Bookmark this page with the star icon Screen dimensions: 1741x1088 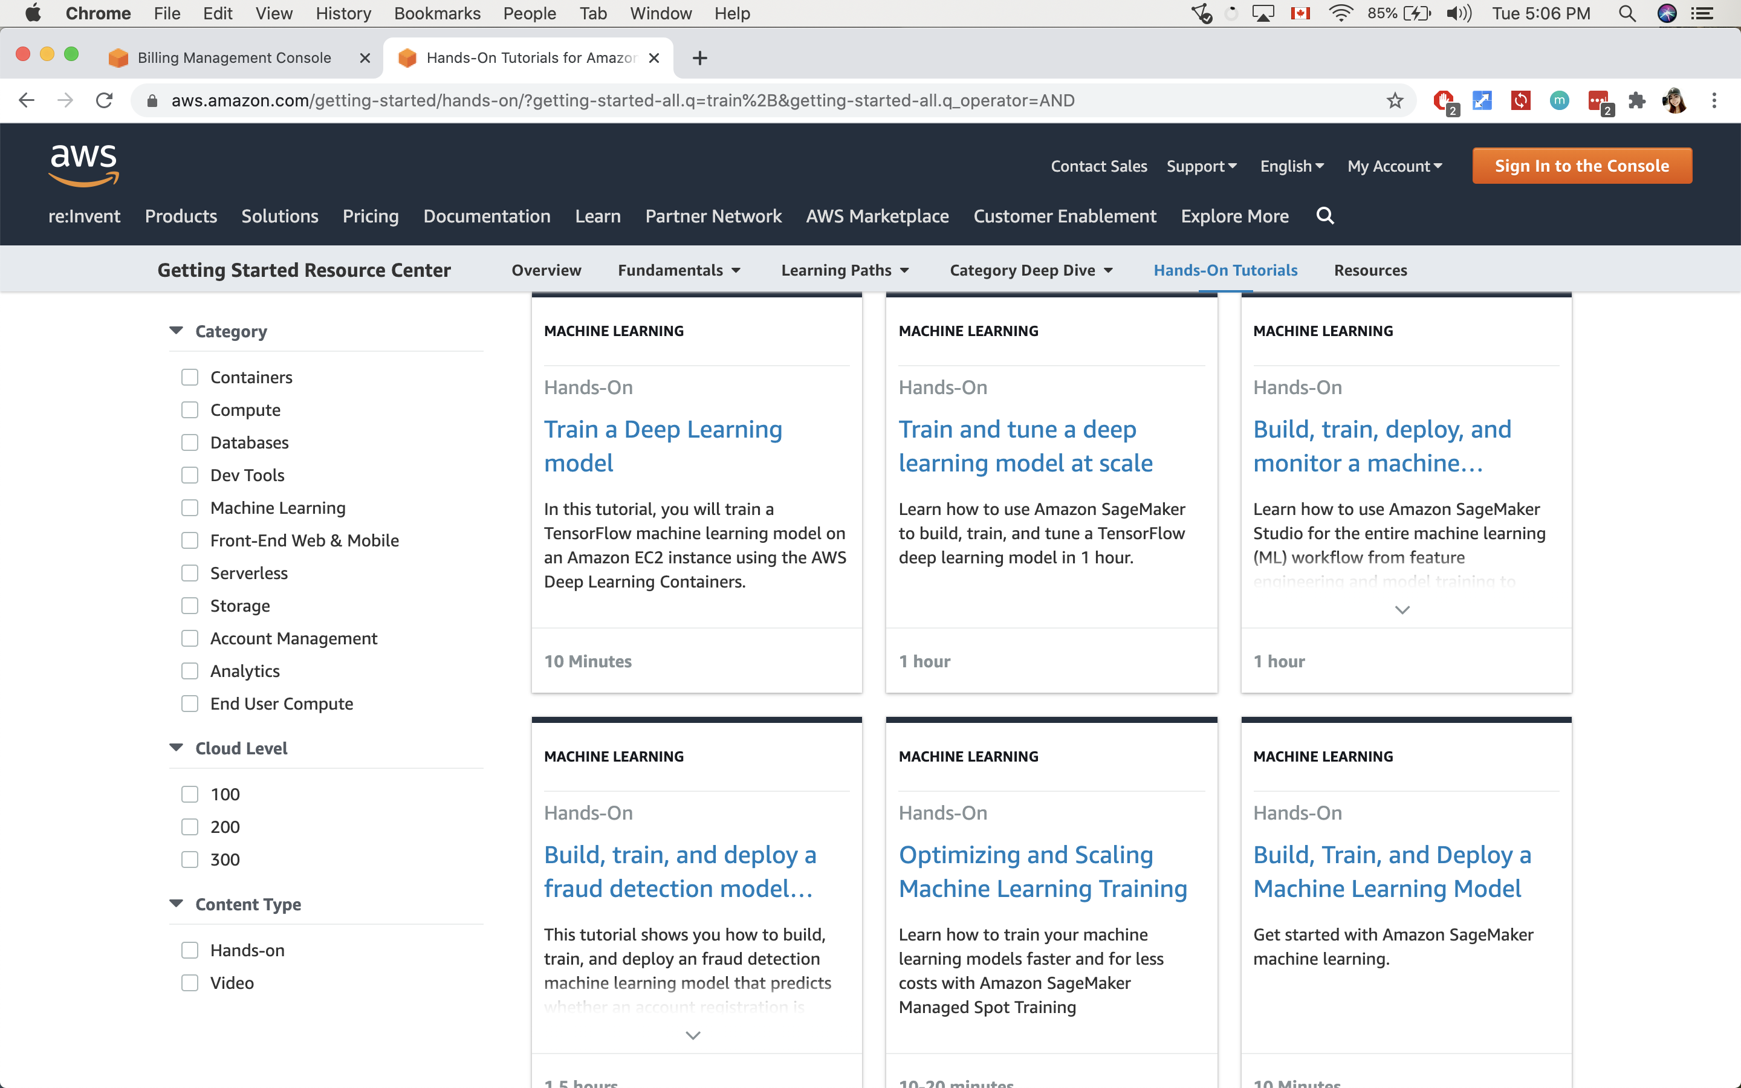point(1394,101)
